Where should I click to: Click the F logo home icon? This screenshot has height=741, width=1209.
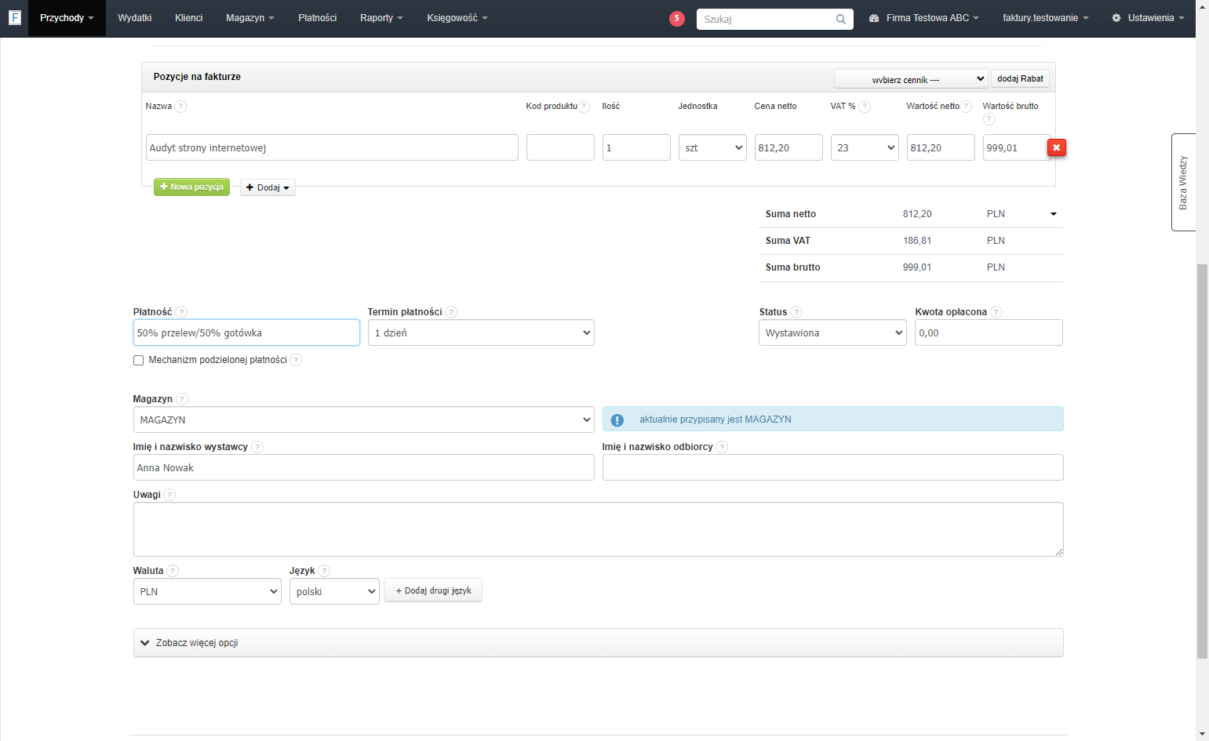click(x=14, y=17)
